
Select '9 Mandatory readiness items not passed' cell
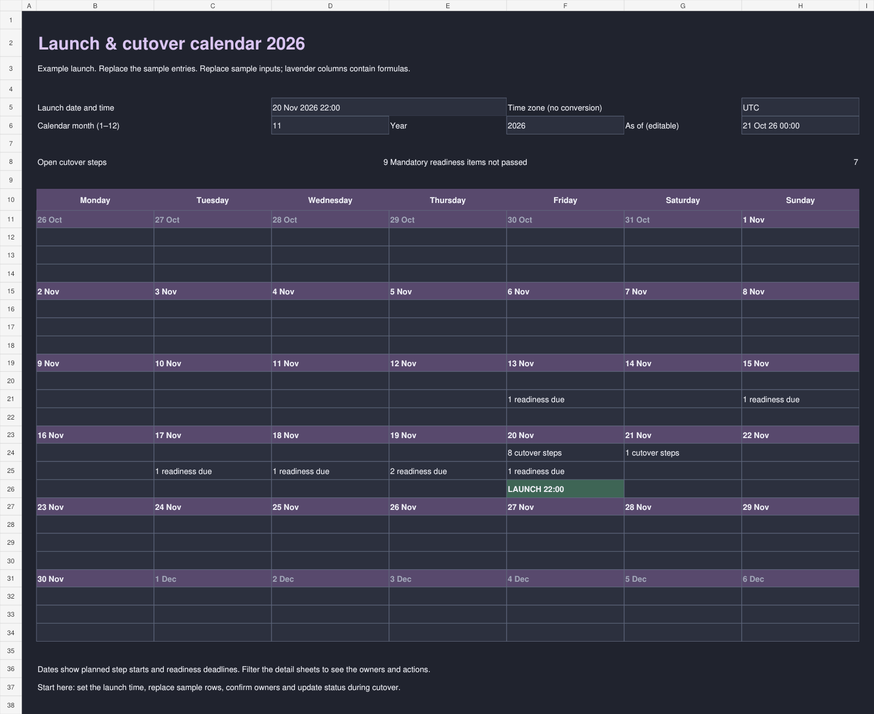[455, 162]
